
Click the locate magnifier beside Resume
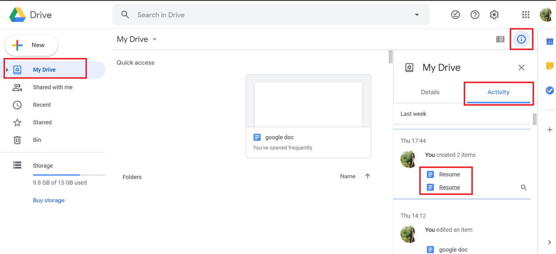[x=524, y=187]
